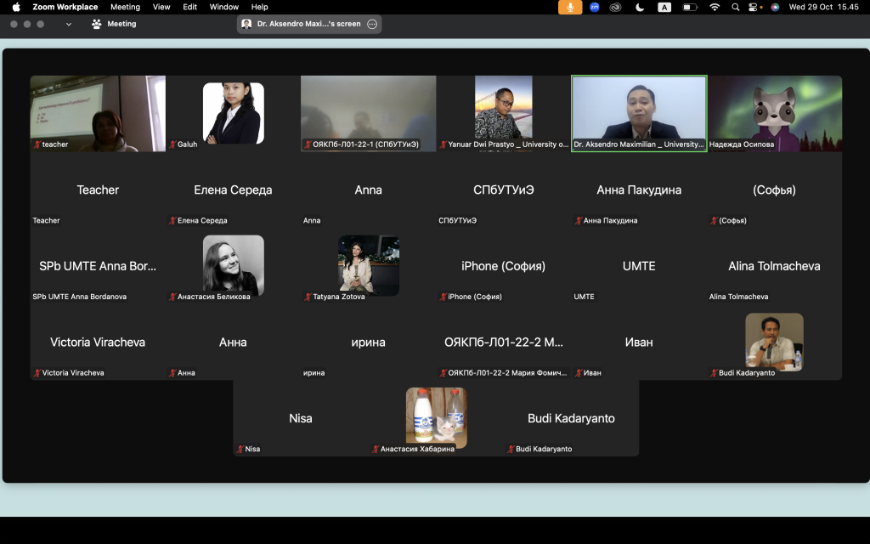
Task: Click the input source 'A' indicator
Action: click(x=664, y=7)
